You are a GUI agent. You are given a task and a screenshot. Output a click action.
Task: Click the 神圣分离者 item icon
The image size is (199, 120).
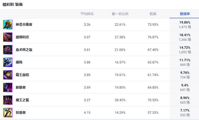[x=8, y=25]
